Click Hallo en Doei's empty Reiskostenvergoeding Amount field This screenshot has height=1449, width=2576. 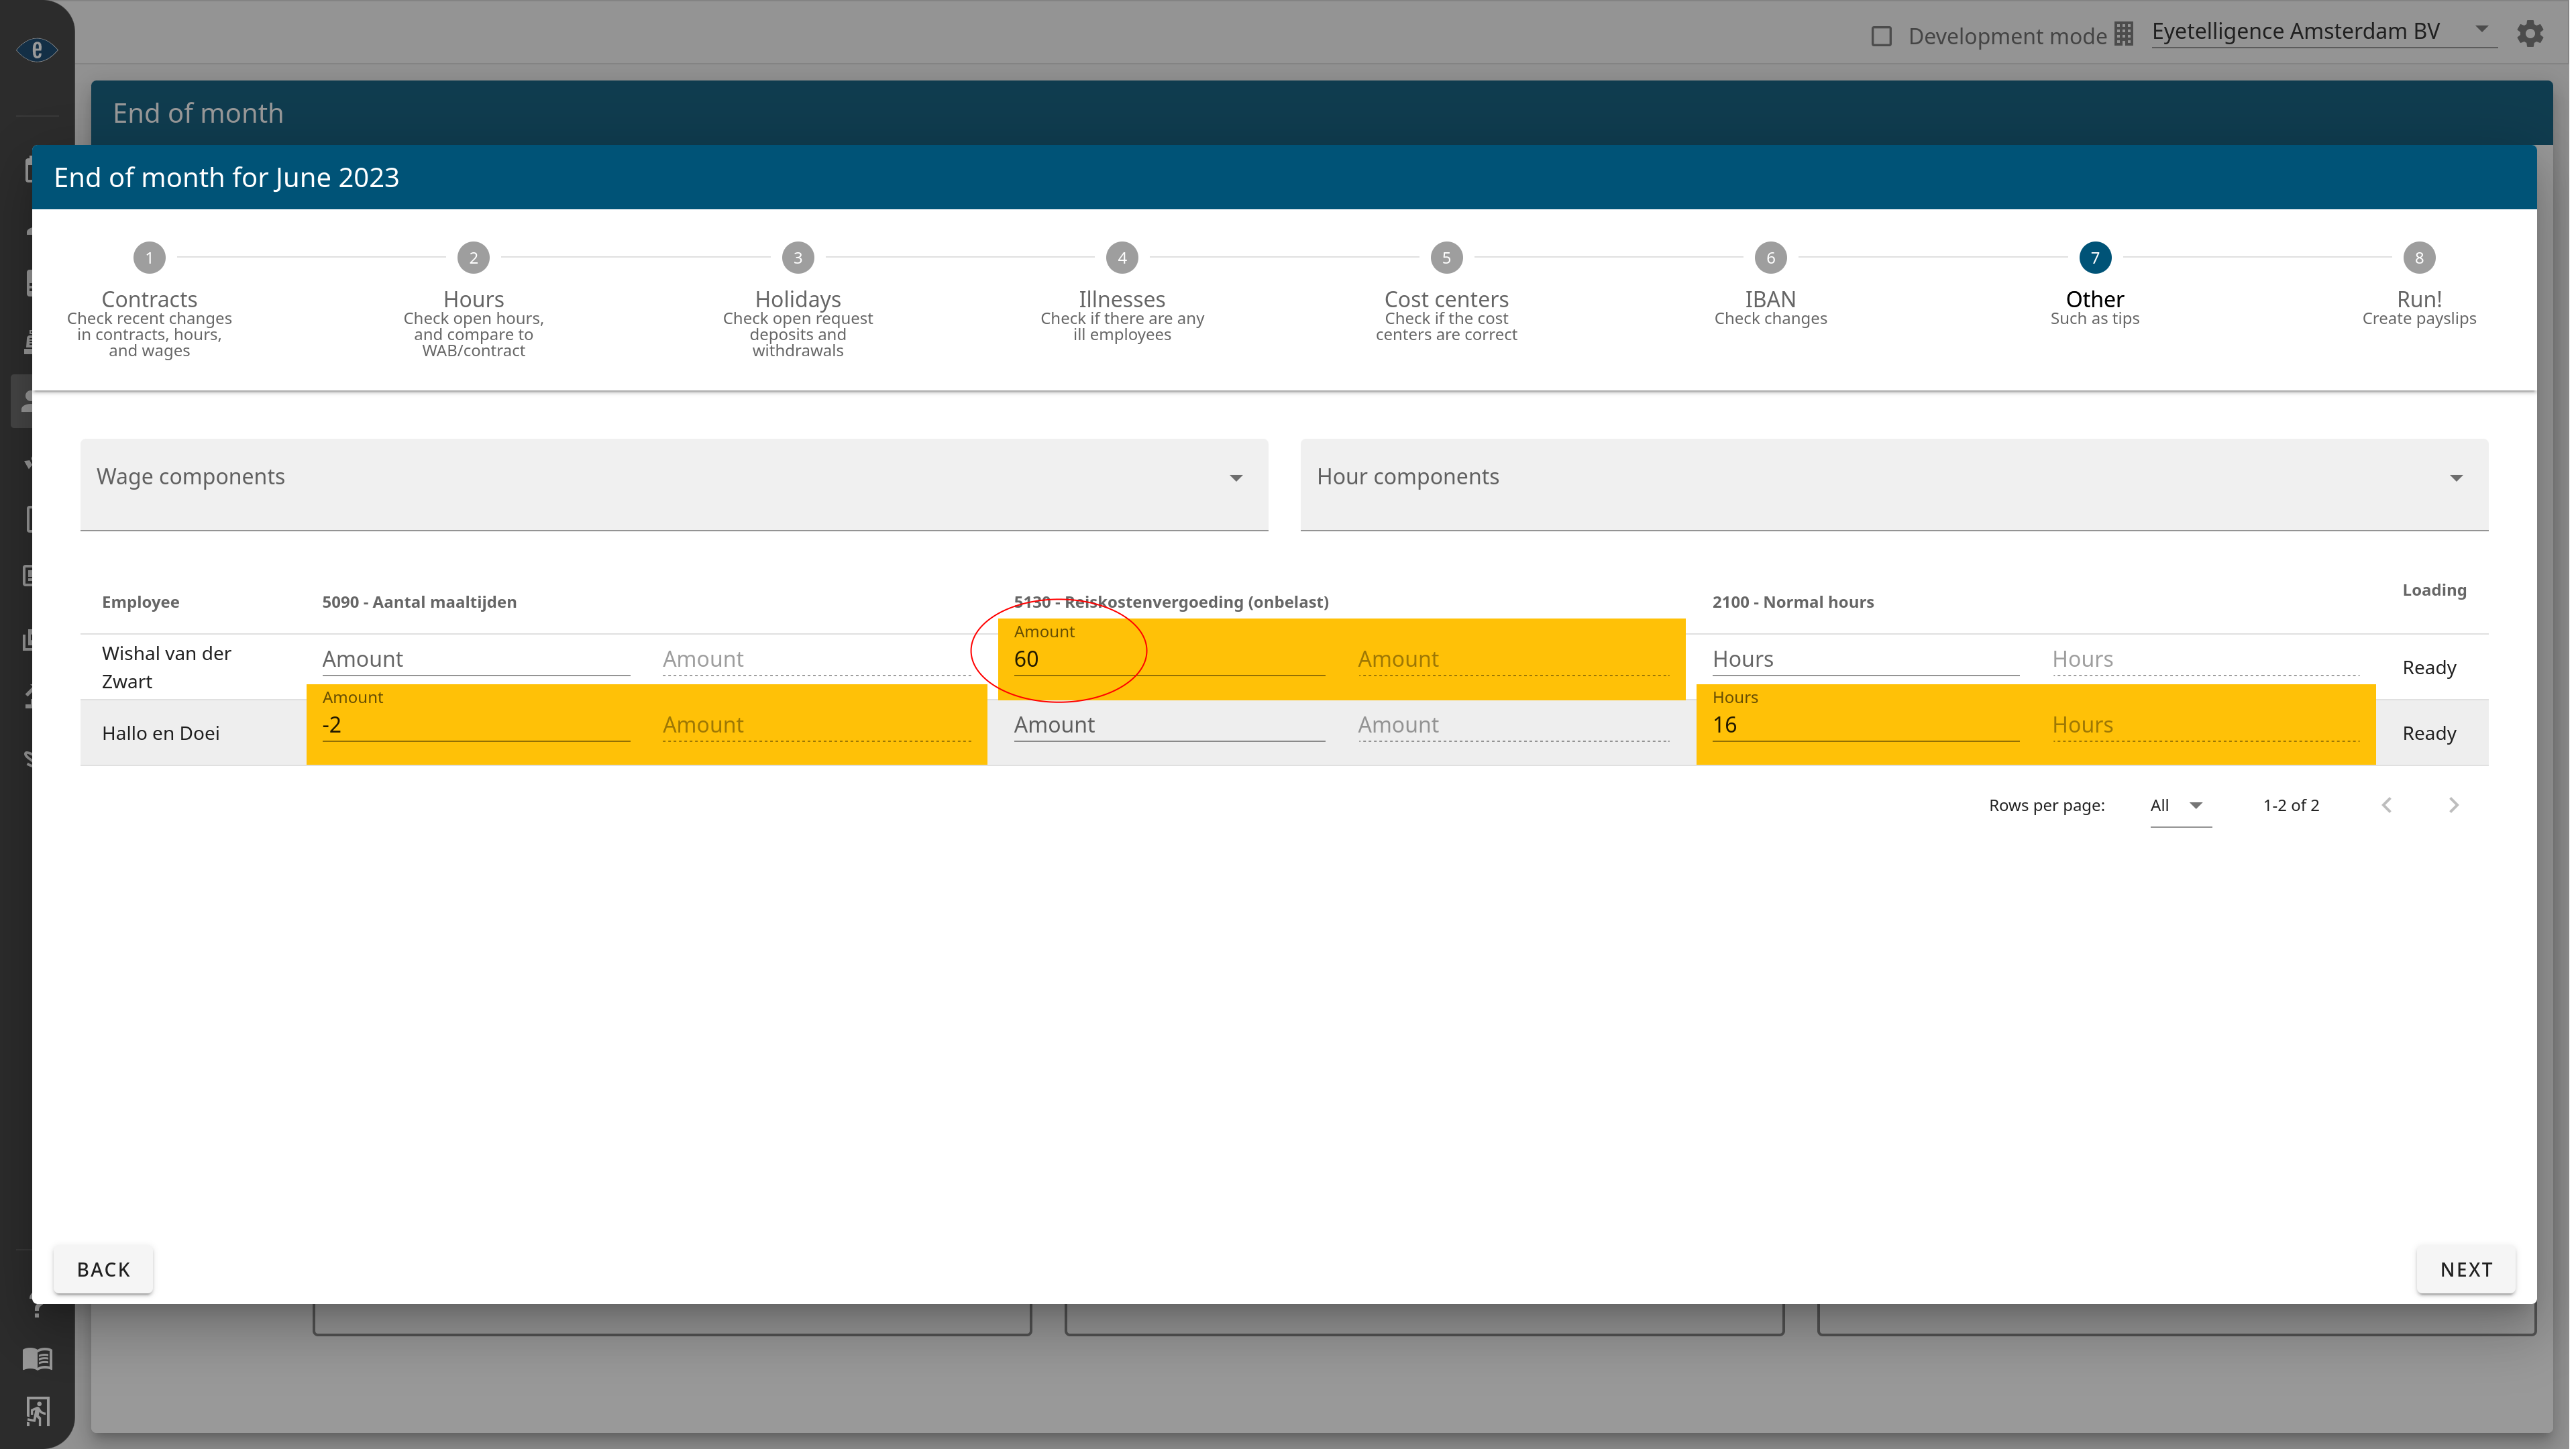point(1168,725)
